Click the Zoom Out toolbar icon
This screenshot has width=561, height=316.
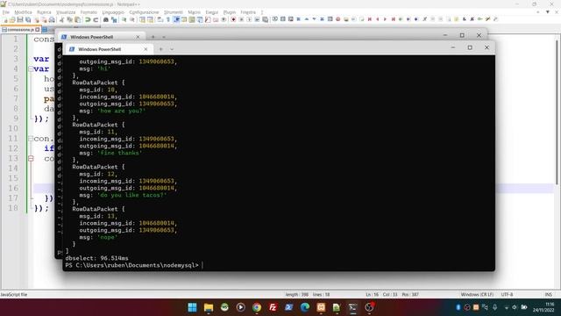[x=132, y=19]
